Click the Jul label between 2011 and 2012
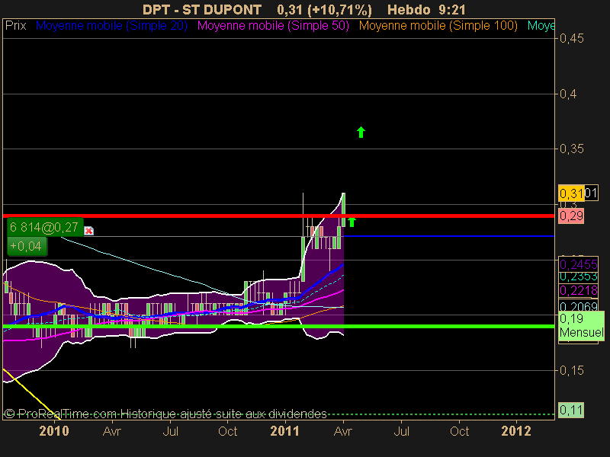 [x=402, y=431]
